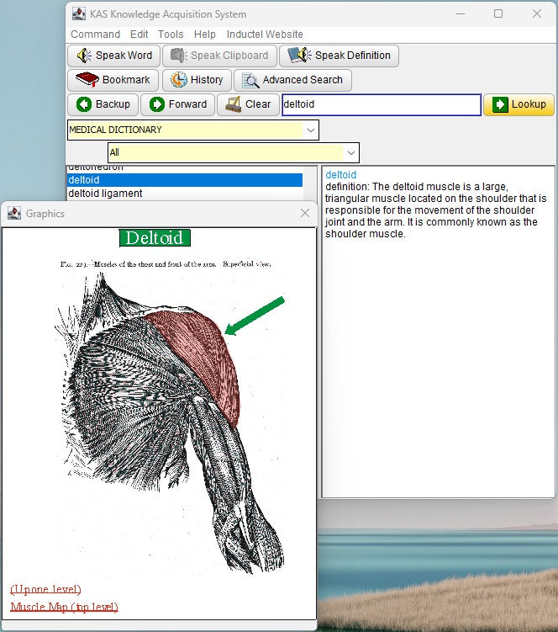Follow the Up one level link

coord(45,589)
